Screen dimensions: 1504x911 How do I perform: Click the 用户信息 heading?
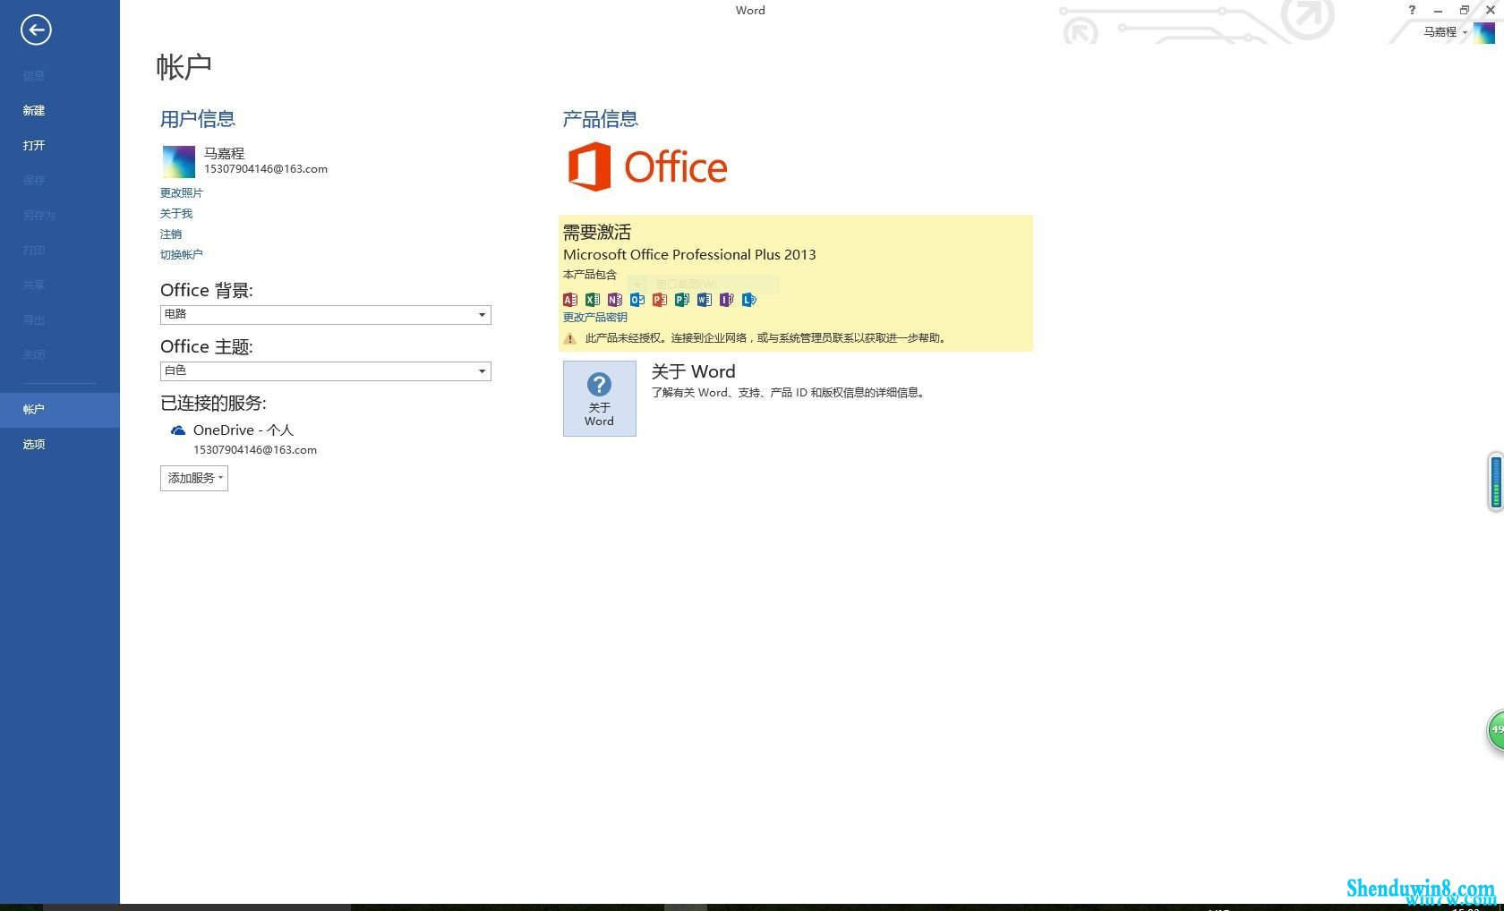coord(198,118)
